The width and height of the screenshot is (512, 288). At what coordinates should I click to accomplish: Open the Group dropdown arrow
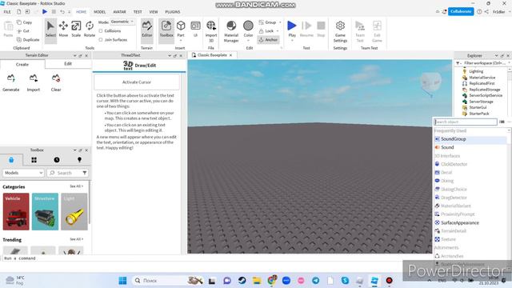[280, 22]
